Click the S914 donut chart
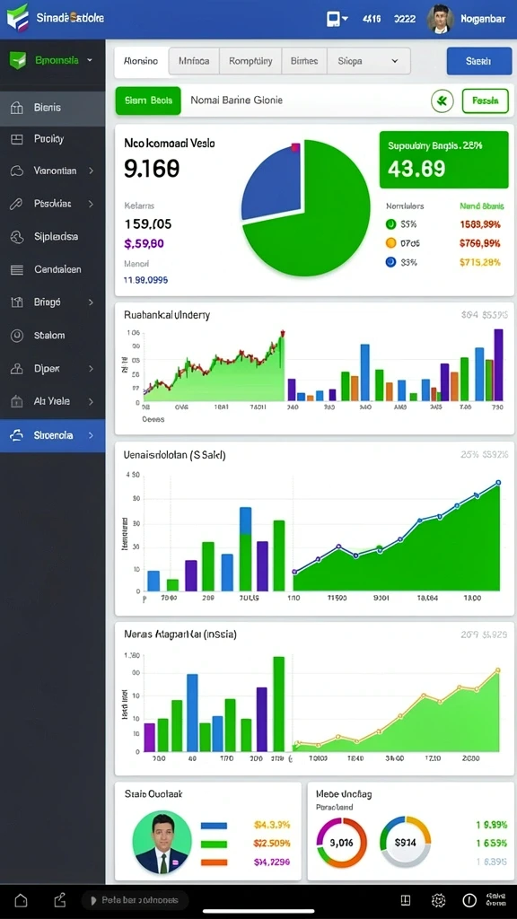Image resolution: width=517 pixels, height=919 pixels. (x=405, y=842)
